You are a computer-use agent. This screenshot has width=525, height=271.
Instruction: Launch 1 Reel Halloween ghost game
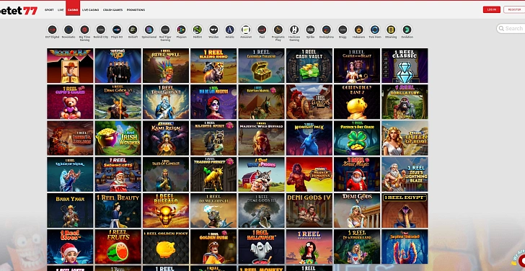(x=262, y=246)
